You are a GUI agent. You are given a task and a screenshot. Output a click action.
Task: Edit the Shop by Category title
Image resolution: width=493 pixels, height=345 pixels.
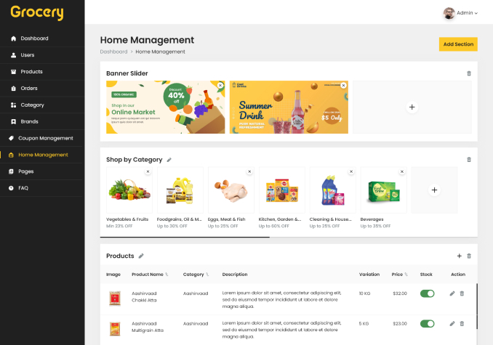[169, 160]
